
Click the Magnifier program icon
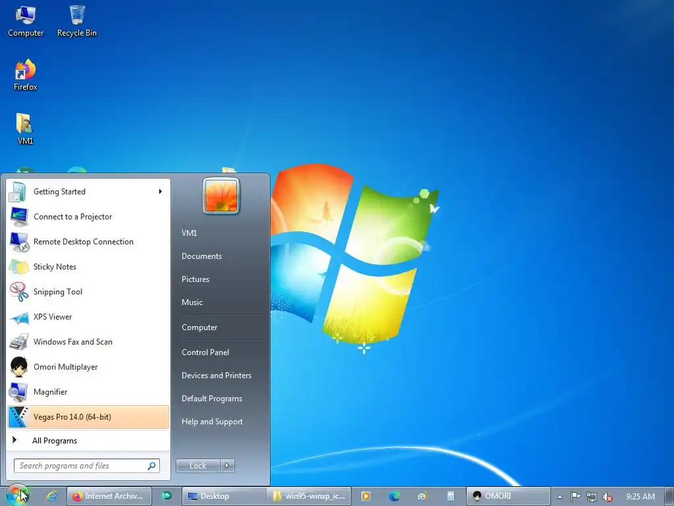(19, 391)
